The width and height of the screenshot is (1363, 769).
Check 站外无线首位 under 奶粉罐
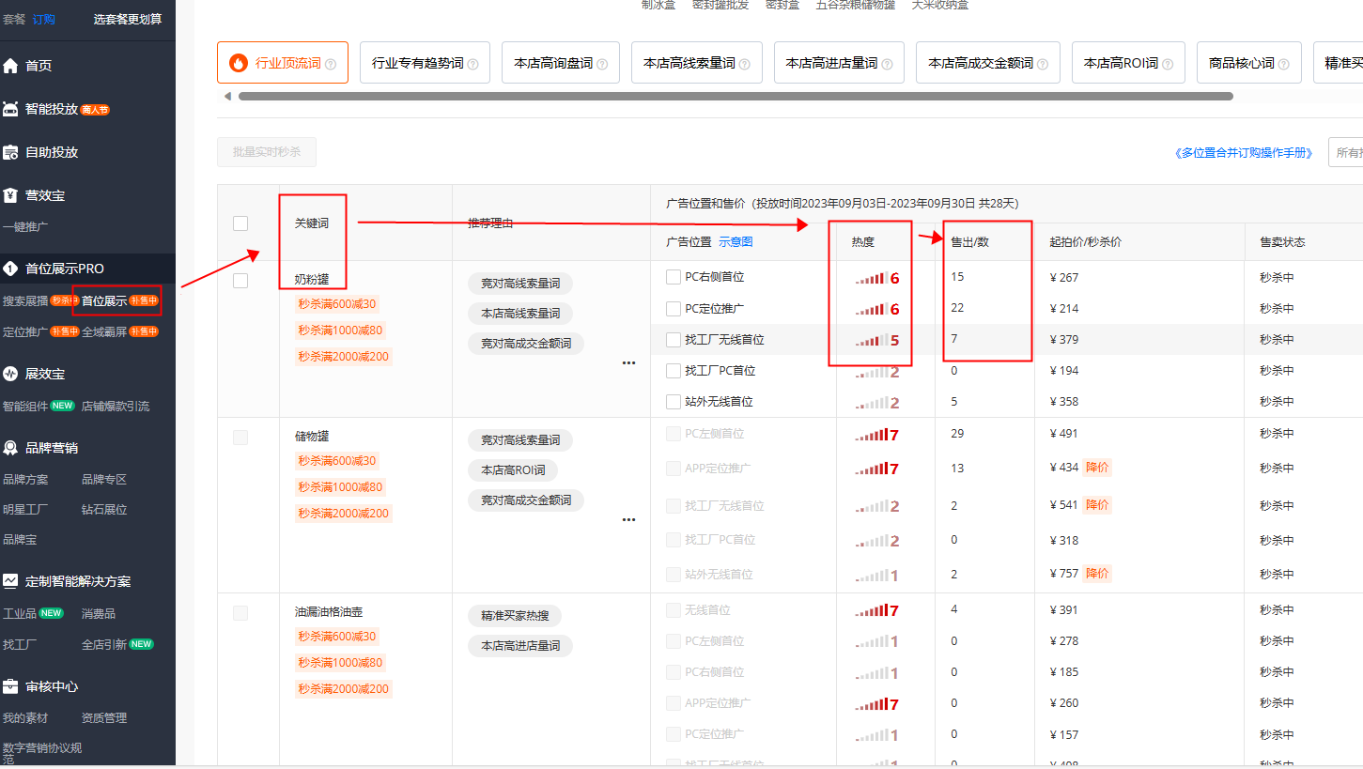tap(673, 402)
